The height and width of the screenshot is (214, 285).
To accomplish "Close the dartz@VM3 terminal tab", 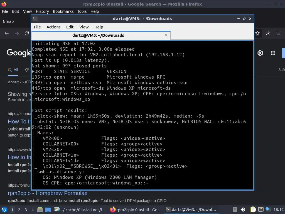I will tap(166, 35).
